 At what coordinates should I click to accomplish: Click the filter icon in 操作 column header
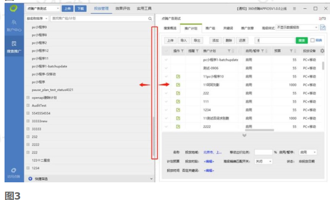click(x=182, y=51)
